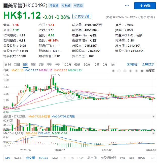The width and height of the screenshot is (161, 163).
Task: Toggle the RSI indicator
Action: click(x=131, y=158)
